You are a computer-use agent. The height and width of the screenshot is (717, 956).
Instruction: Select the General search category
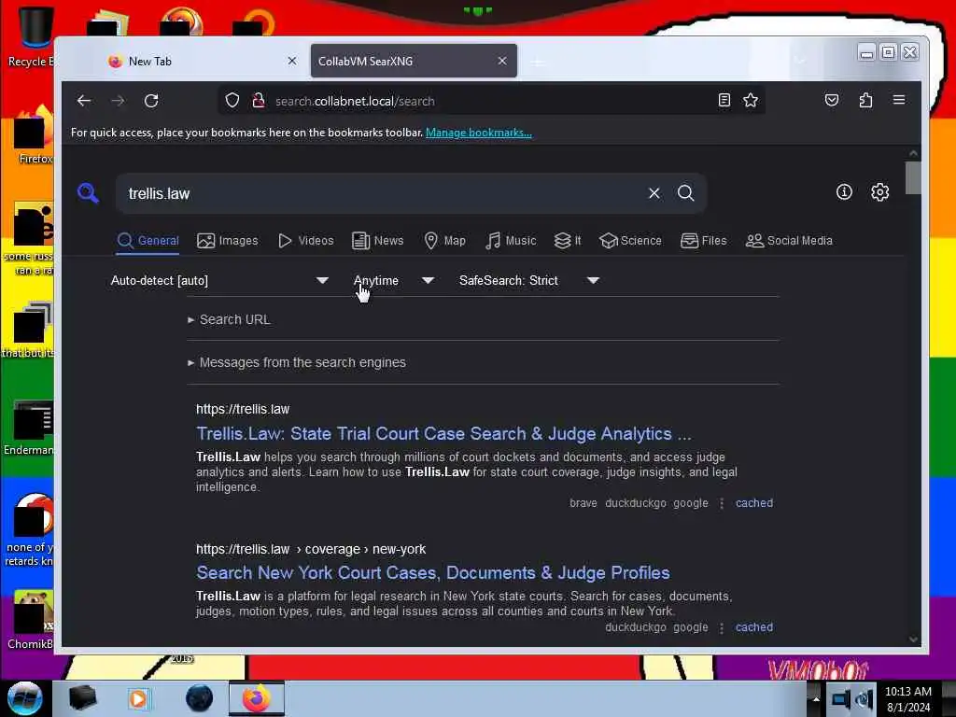click(148, 241)
